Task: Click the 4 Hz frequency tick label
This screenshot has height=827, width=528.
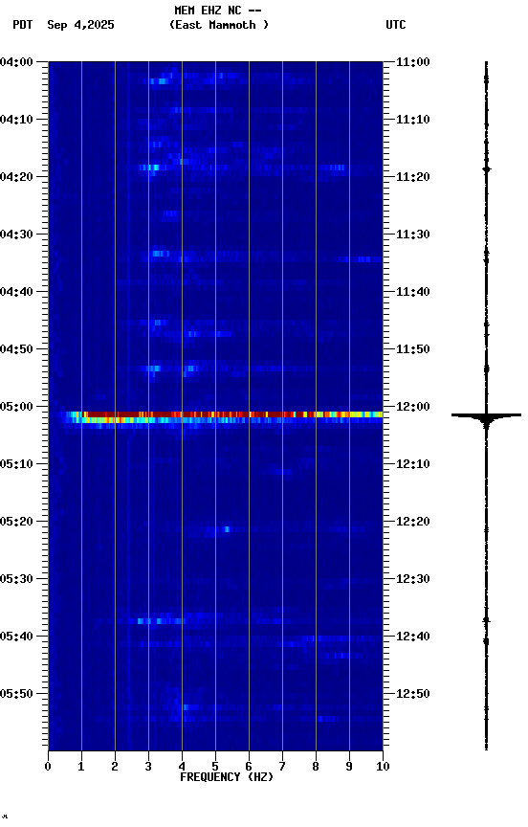Action: [x=182, y=767]
